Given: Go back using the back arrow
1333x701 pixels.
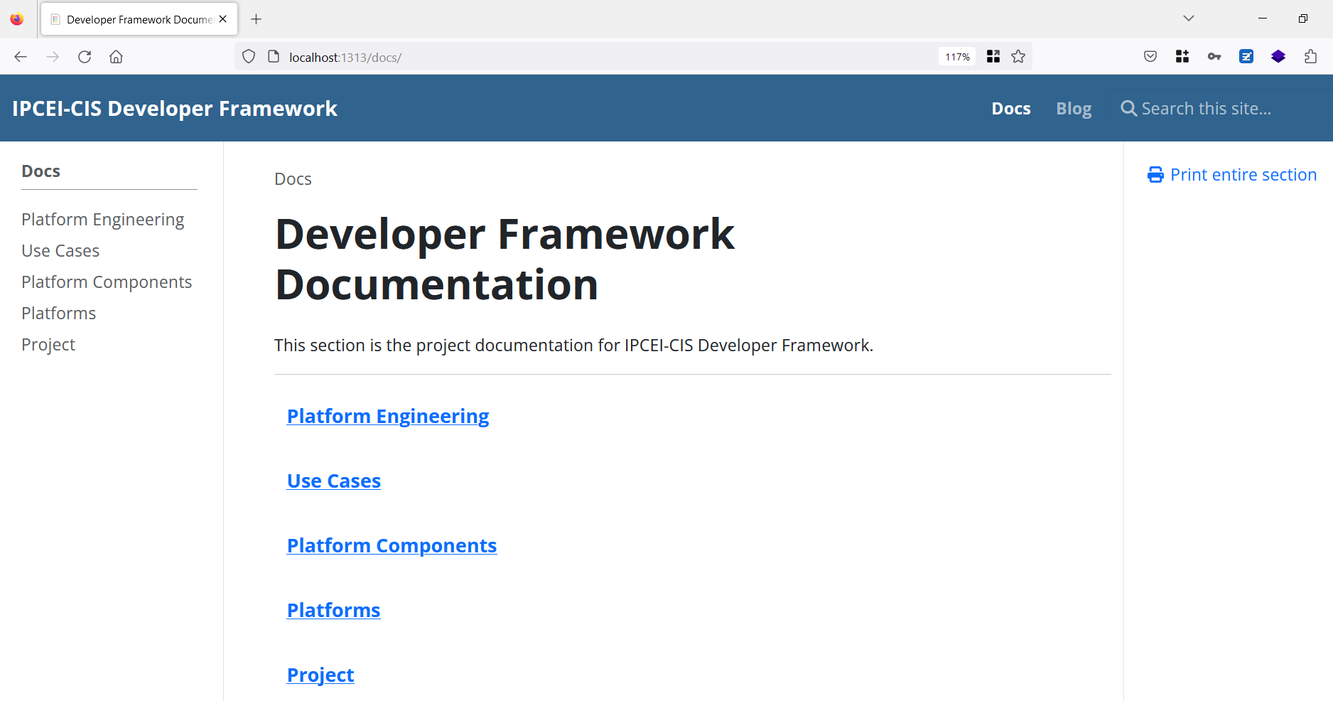Looking at the screenshot, I should coord(21,57).
